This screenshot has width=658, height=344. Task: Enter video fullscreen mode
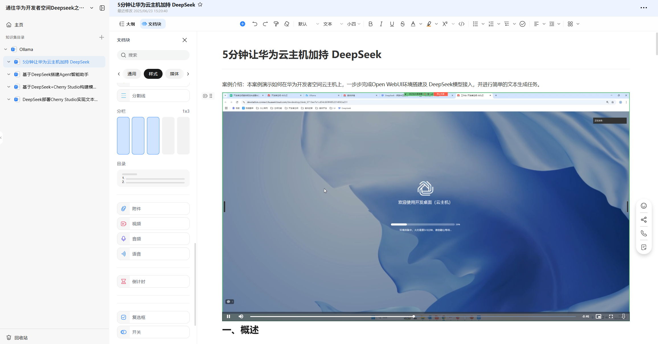(611, 316)
